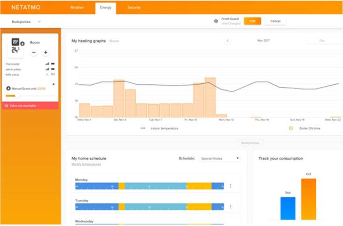
Task: Open the Modify temperatures link
Action: [x=86, y=164]
